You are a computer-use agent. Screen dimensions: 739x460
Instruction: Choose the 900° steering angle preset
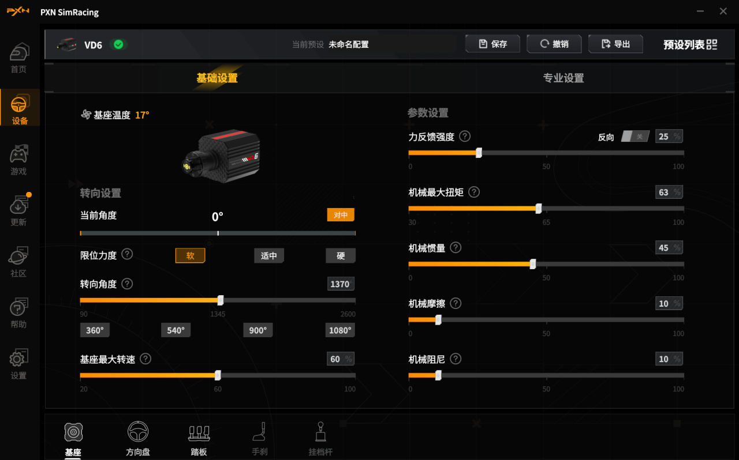point(258,330)
